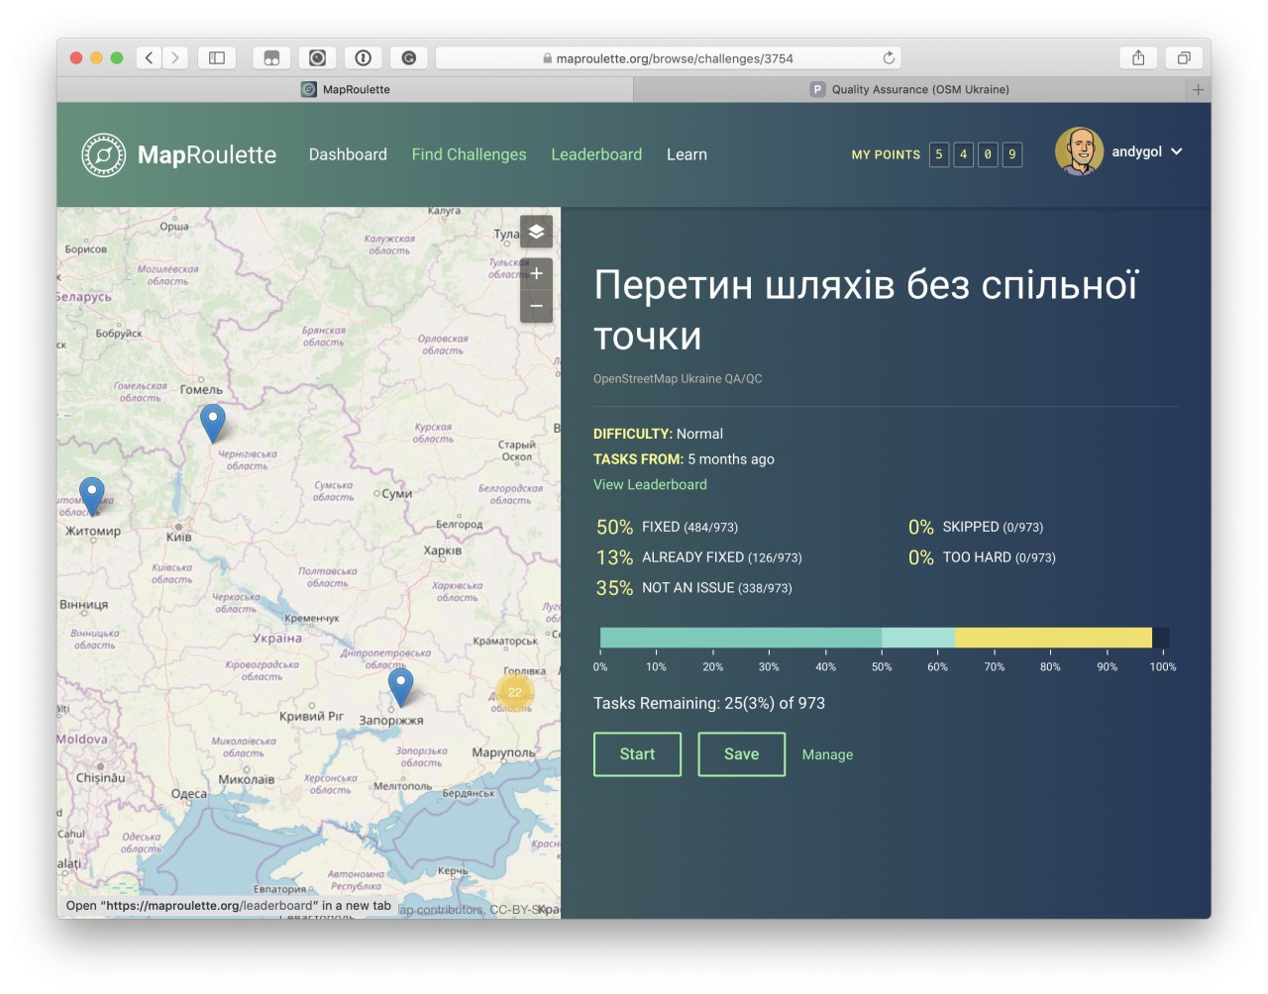
Task: Click the ALREADY FIXED (126/973) statistic
Action: pyautogui.click(x=698, y=557)
